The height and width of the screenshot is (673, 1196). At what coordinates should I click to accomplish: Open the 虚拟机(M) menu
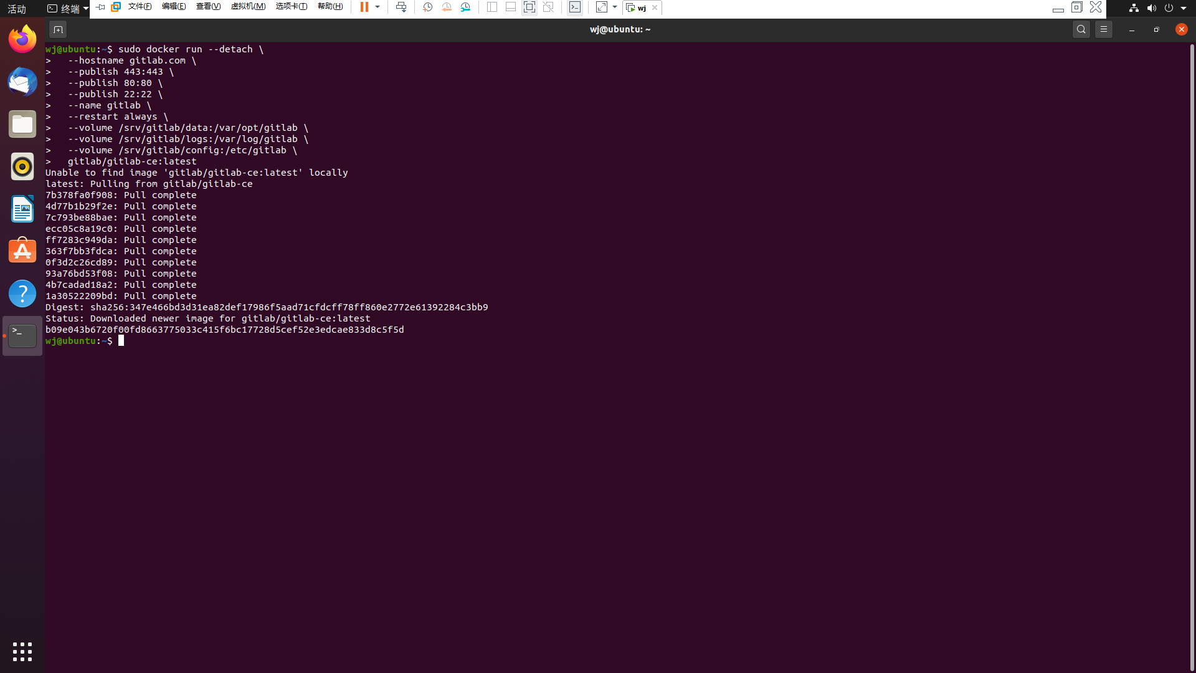click(x=248, y=7)
